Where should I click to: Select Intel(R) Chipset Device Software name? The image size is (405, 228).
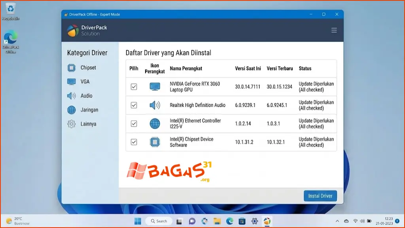[191, 142]
